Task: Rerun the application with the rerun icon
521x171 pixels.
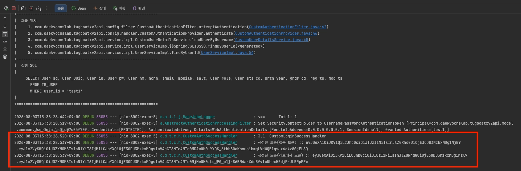Action: 6,8
